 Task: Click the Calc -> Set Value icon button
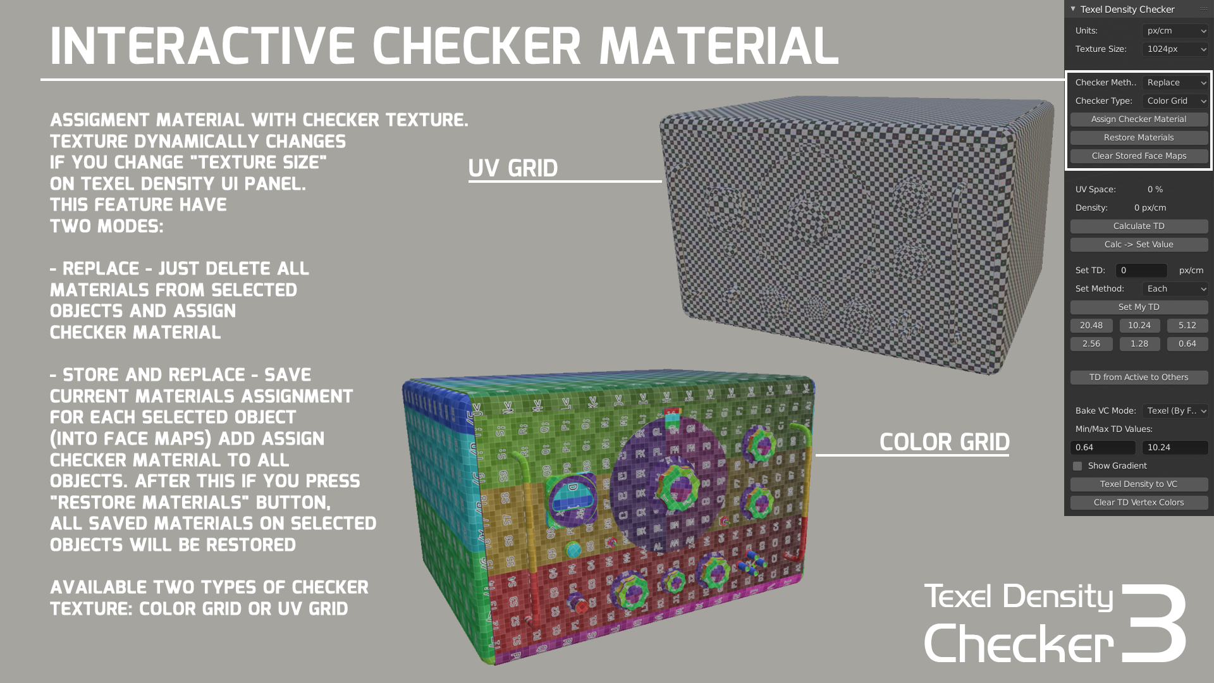click(x=1138, y=244)
